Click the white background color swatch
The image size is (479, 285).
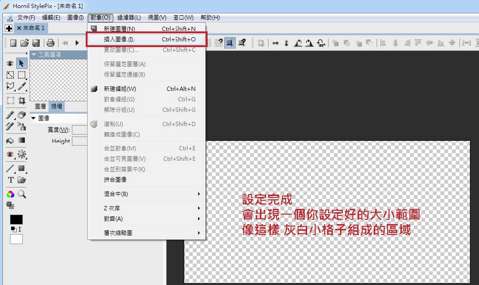coord(16,239)
